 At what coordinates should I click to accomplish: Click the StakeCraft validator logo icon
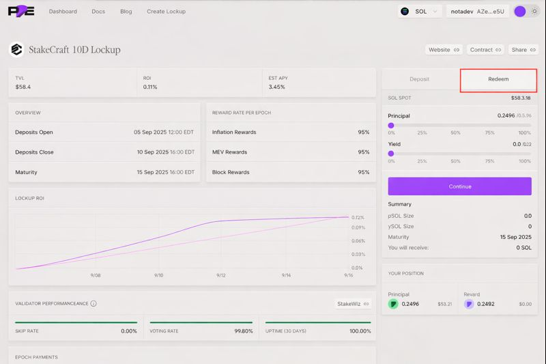coord(16,50)
